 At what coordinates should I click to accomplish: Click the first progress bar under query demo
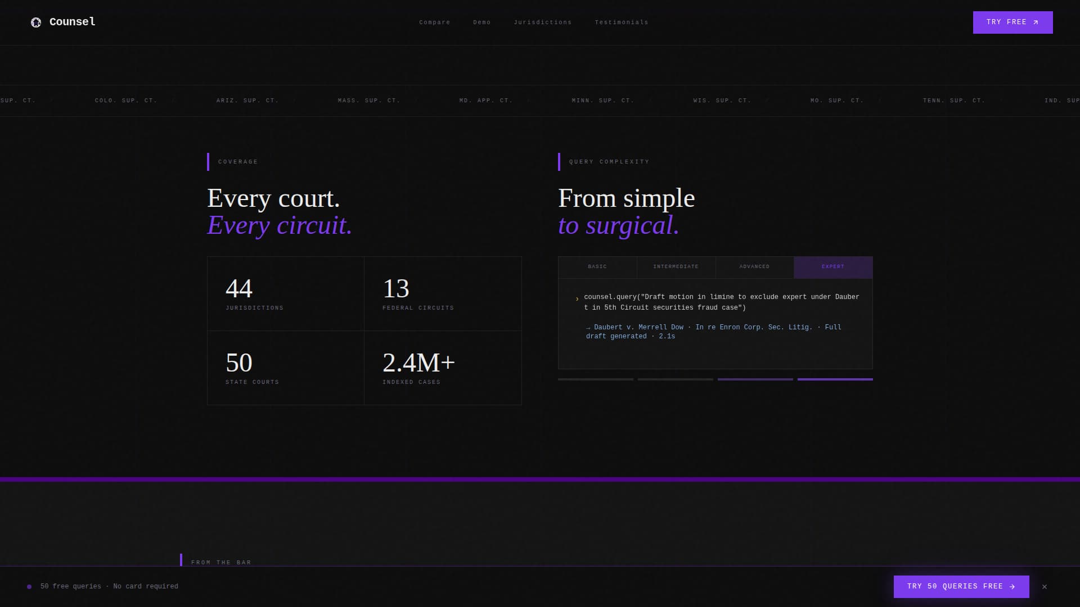596,379
